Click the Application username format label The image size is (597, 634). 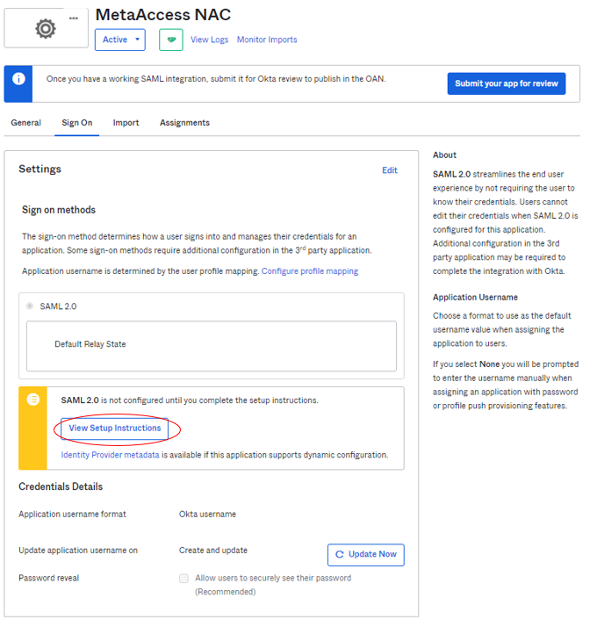coord(72,514)
